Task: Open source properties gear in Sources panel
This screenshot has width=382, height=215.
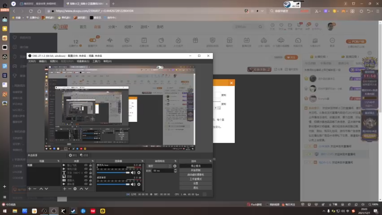Action: (75, 189)
